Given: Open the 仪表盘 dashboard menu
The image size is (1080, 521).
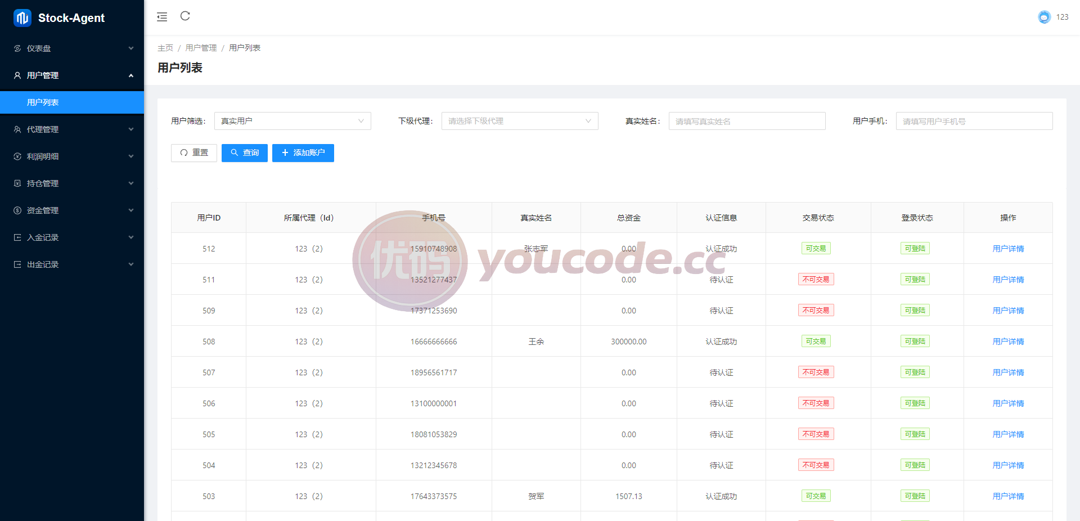Looking at the screenshot, I should coord(72,48).
